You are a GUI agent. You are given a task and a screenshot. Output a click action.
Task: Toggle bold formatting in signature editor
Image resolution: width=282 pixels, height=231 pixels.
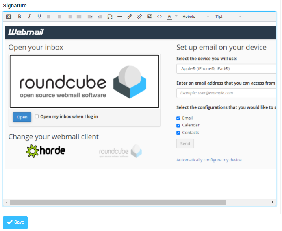20,17
